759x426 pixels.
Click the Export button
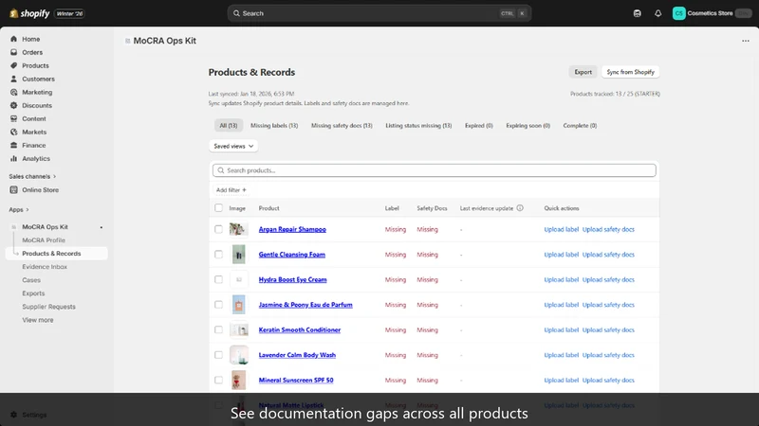click(x=583, y=72)
